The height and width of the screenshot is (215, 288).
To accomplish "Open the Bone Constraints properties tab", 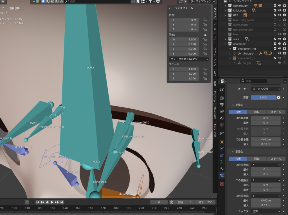I will tap(222, 175).
